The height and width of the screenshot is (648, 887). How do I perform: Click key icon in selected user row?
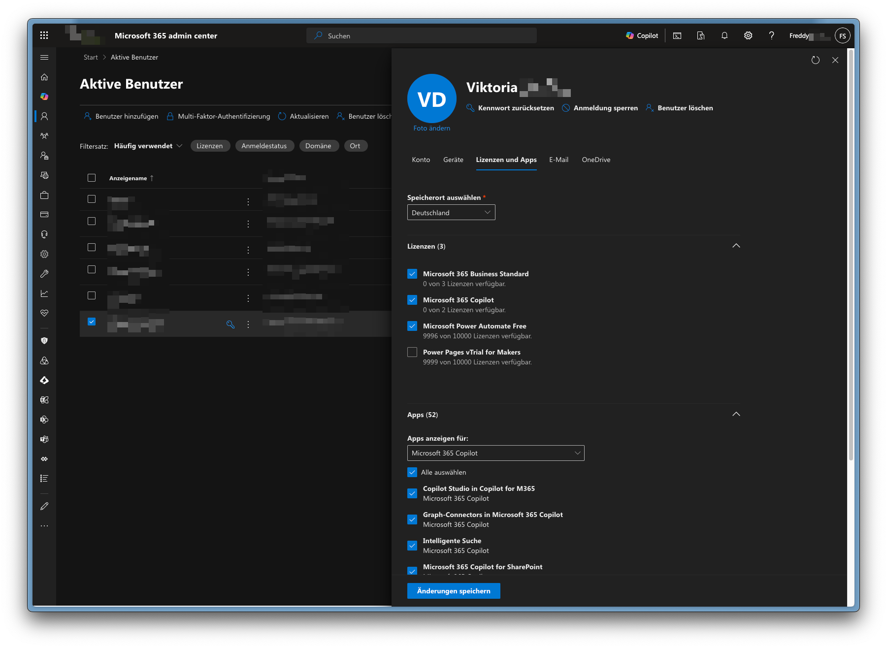pos(230,324)
